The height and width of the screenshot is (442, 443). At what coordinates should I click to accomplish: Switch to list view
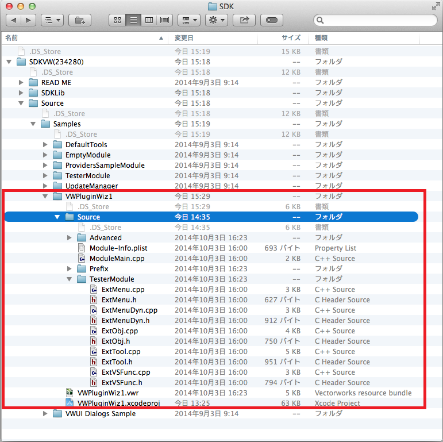(x=133, y=20)
